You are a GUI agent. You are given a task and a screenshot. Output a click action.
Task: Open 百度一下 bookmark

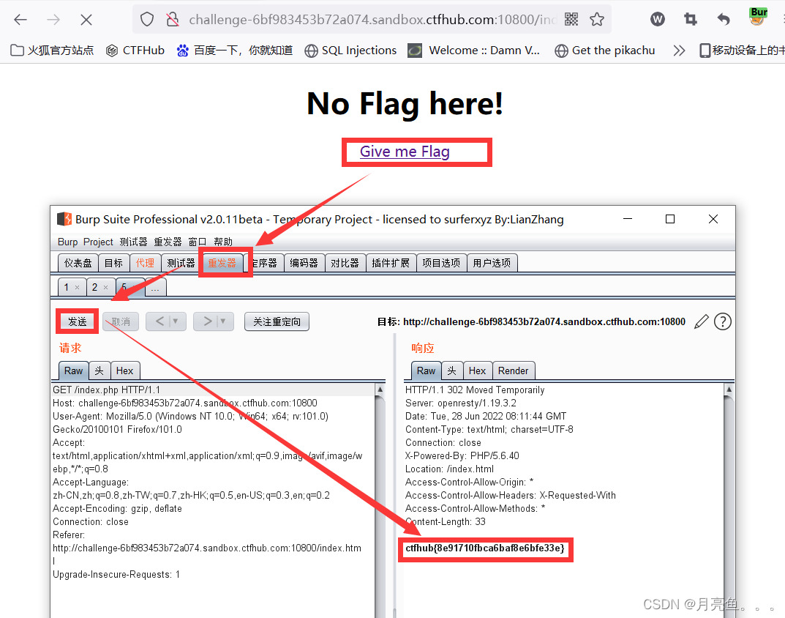coord(235,50)
